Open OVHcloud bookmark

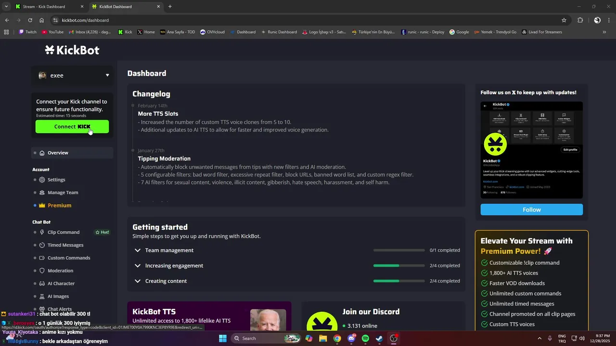212,32
